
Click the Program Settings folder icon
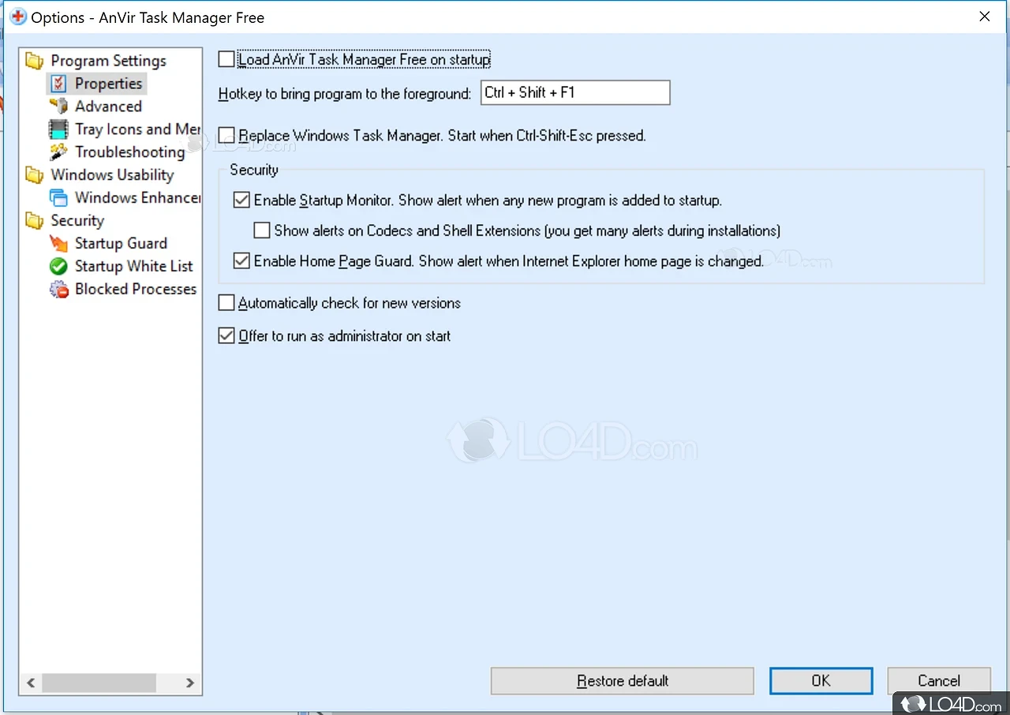pyautogui.click(x=34, y=61)
